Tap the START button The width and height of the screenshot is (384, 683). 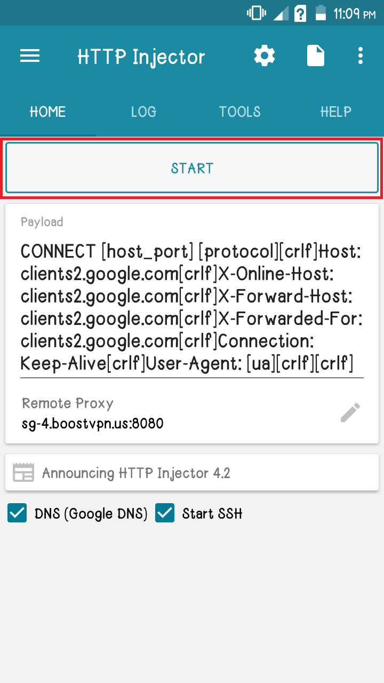click(192, 168)
